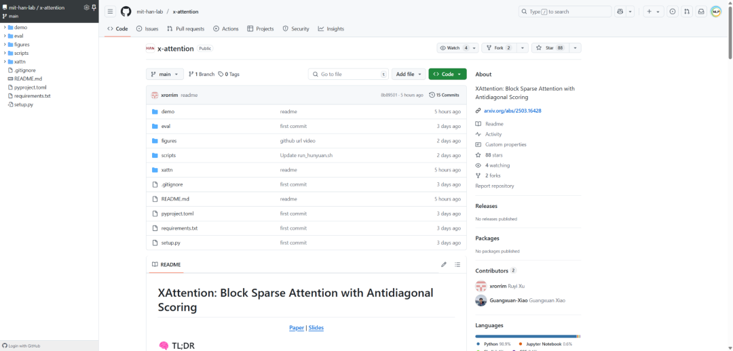The width and height of the screenshot is (733, 351).
Task: Go to GitHub home via Octocat logo
Action: pos(126,12)
